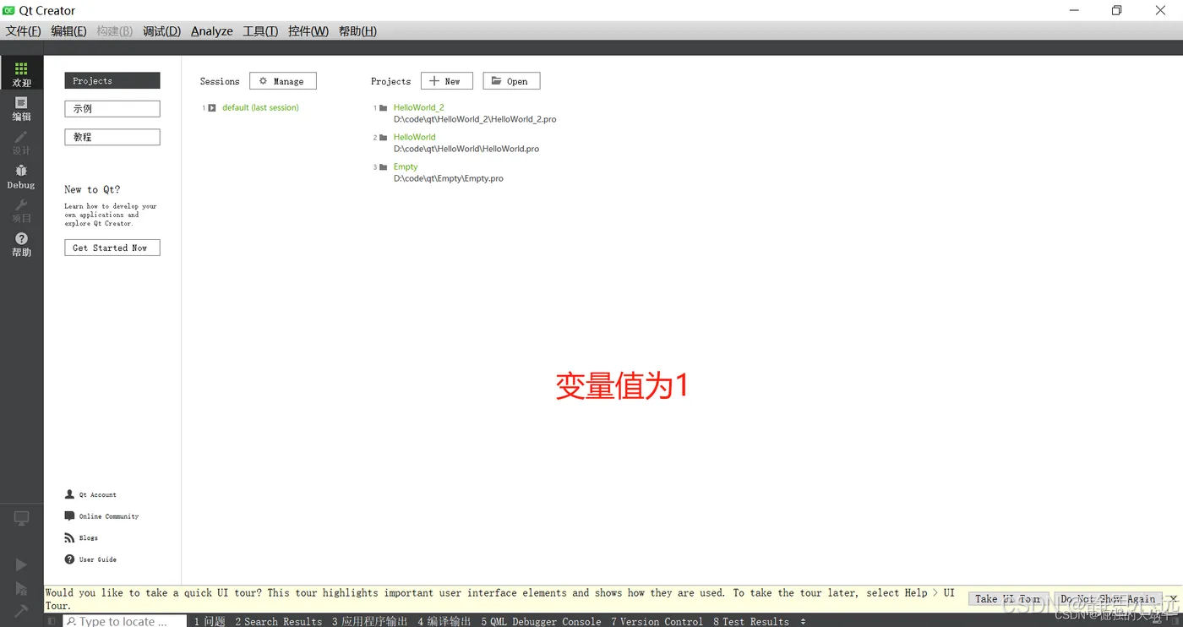
Task: Open the 调试(D) menu
Action: pyautogui.click(x=161, y=31)
